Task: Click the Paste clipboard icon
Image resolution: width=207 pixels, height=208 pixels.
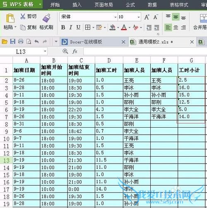Action: pyautogui.click(x=10, y=18)
